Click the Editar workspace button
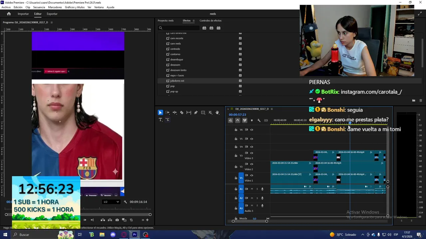 (x=38, y=14)
